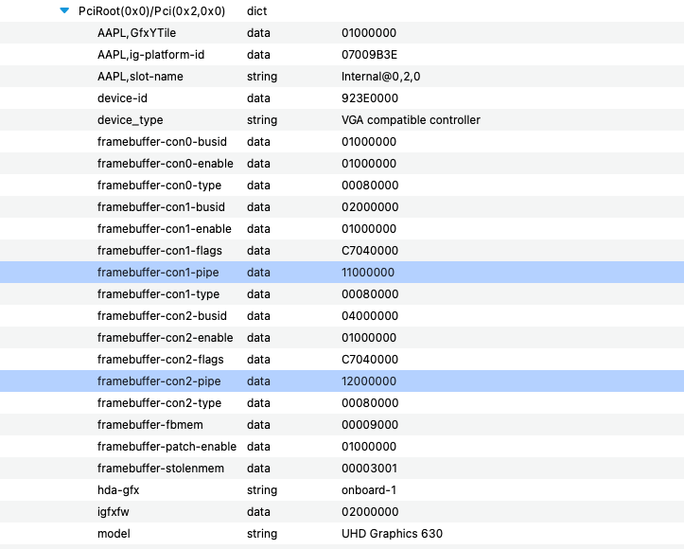This screenshot has width=684, height=549.
Task: Click the value 02000000 of con1-busid
Action: pyautogui.click(x=370, y=207)
